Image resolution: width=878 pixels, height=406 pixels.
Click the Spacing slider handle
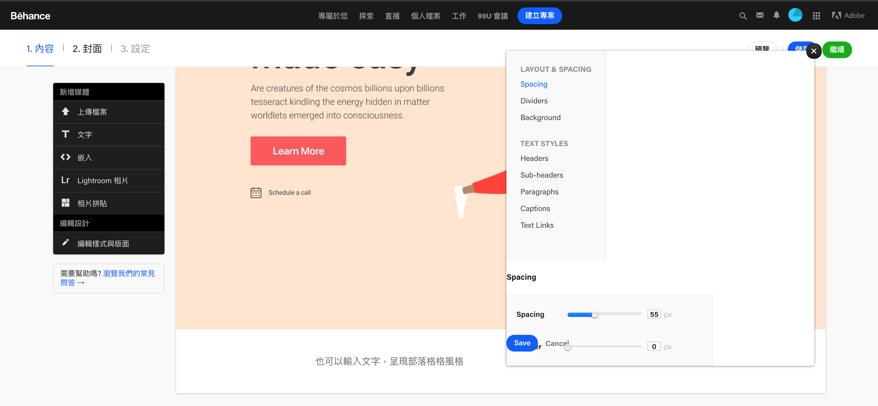pos(595,315)
